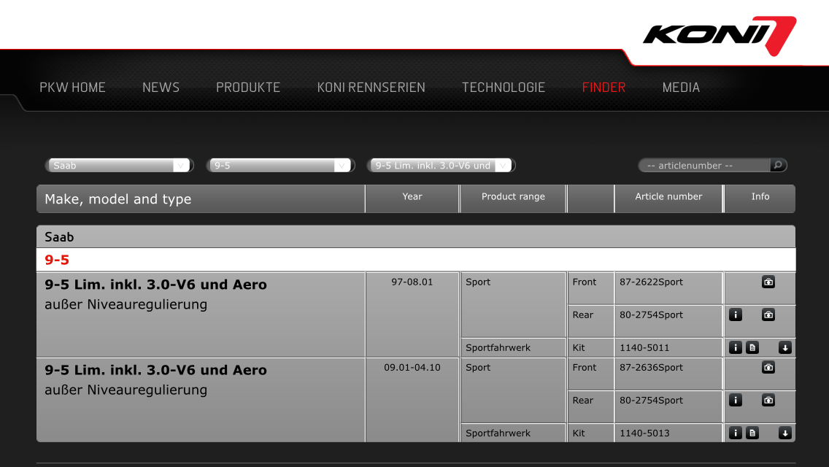Click camera icon for 87-2622Sport front
This screenshot has width=829, height=467.
[768, 282]
